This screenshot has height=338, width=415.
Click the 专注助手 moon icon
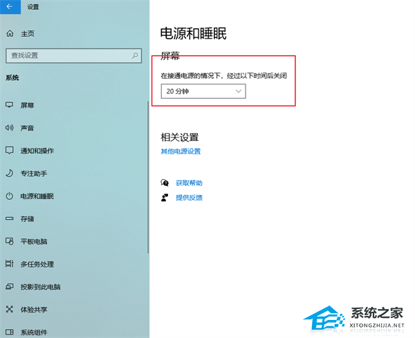(x=9, y=173)
